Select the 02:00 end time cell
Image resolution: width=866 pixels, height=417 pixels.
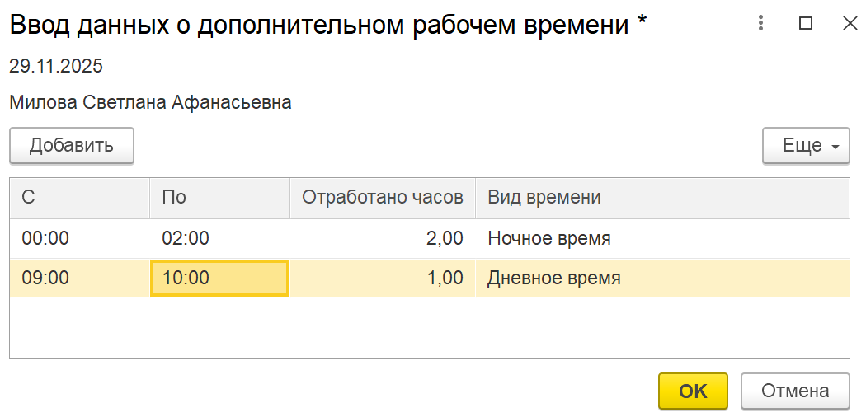click(186, 239)
